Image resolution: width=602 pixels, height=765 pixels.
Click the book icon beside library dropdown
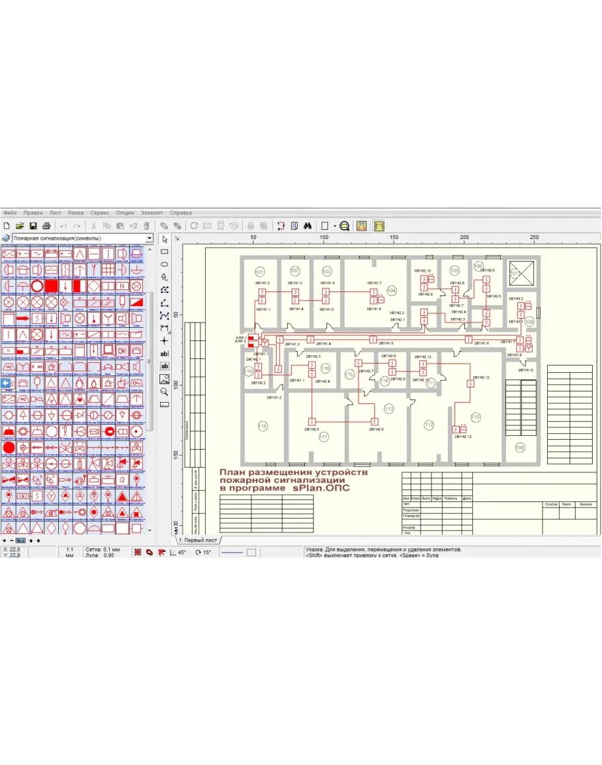coord(6,238)
